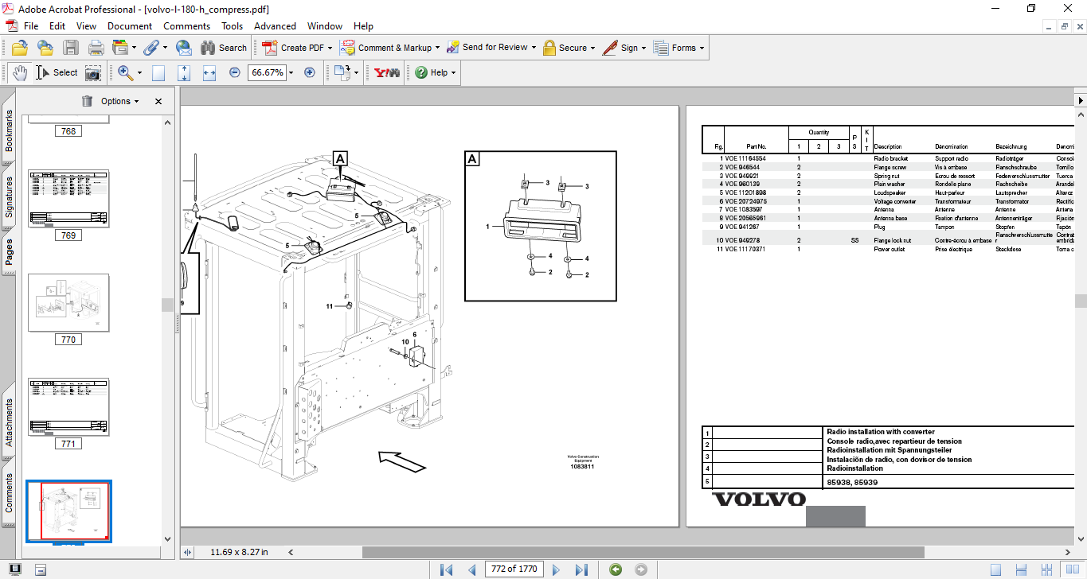Screen dimensions: 1087x579
Task: Open the Document menu
Action: point(130,26)
